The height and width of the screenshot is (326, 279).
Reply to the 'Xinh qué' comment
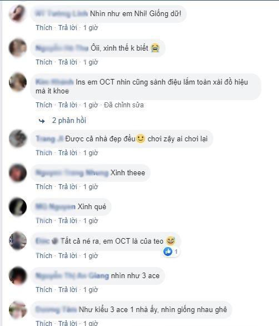67,221
